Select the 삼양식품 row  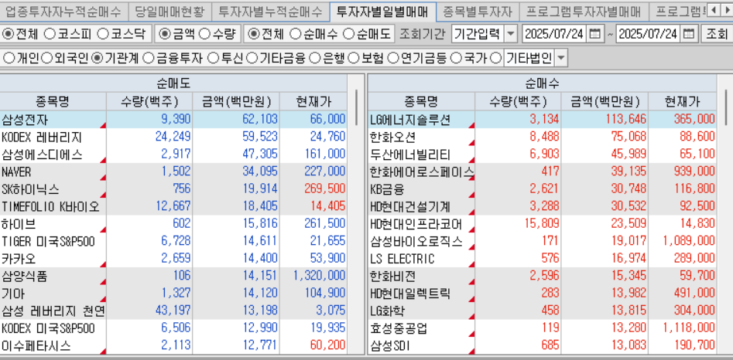(173, 276)
